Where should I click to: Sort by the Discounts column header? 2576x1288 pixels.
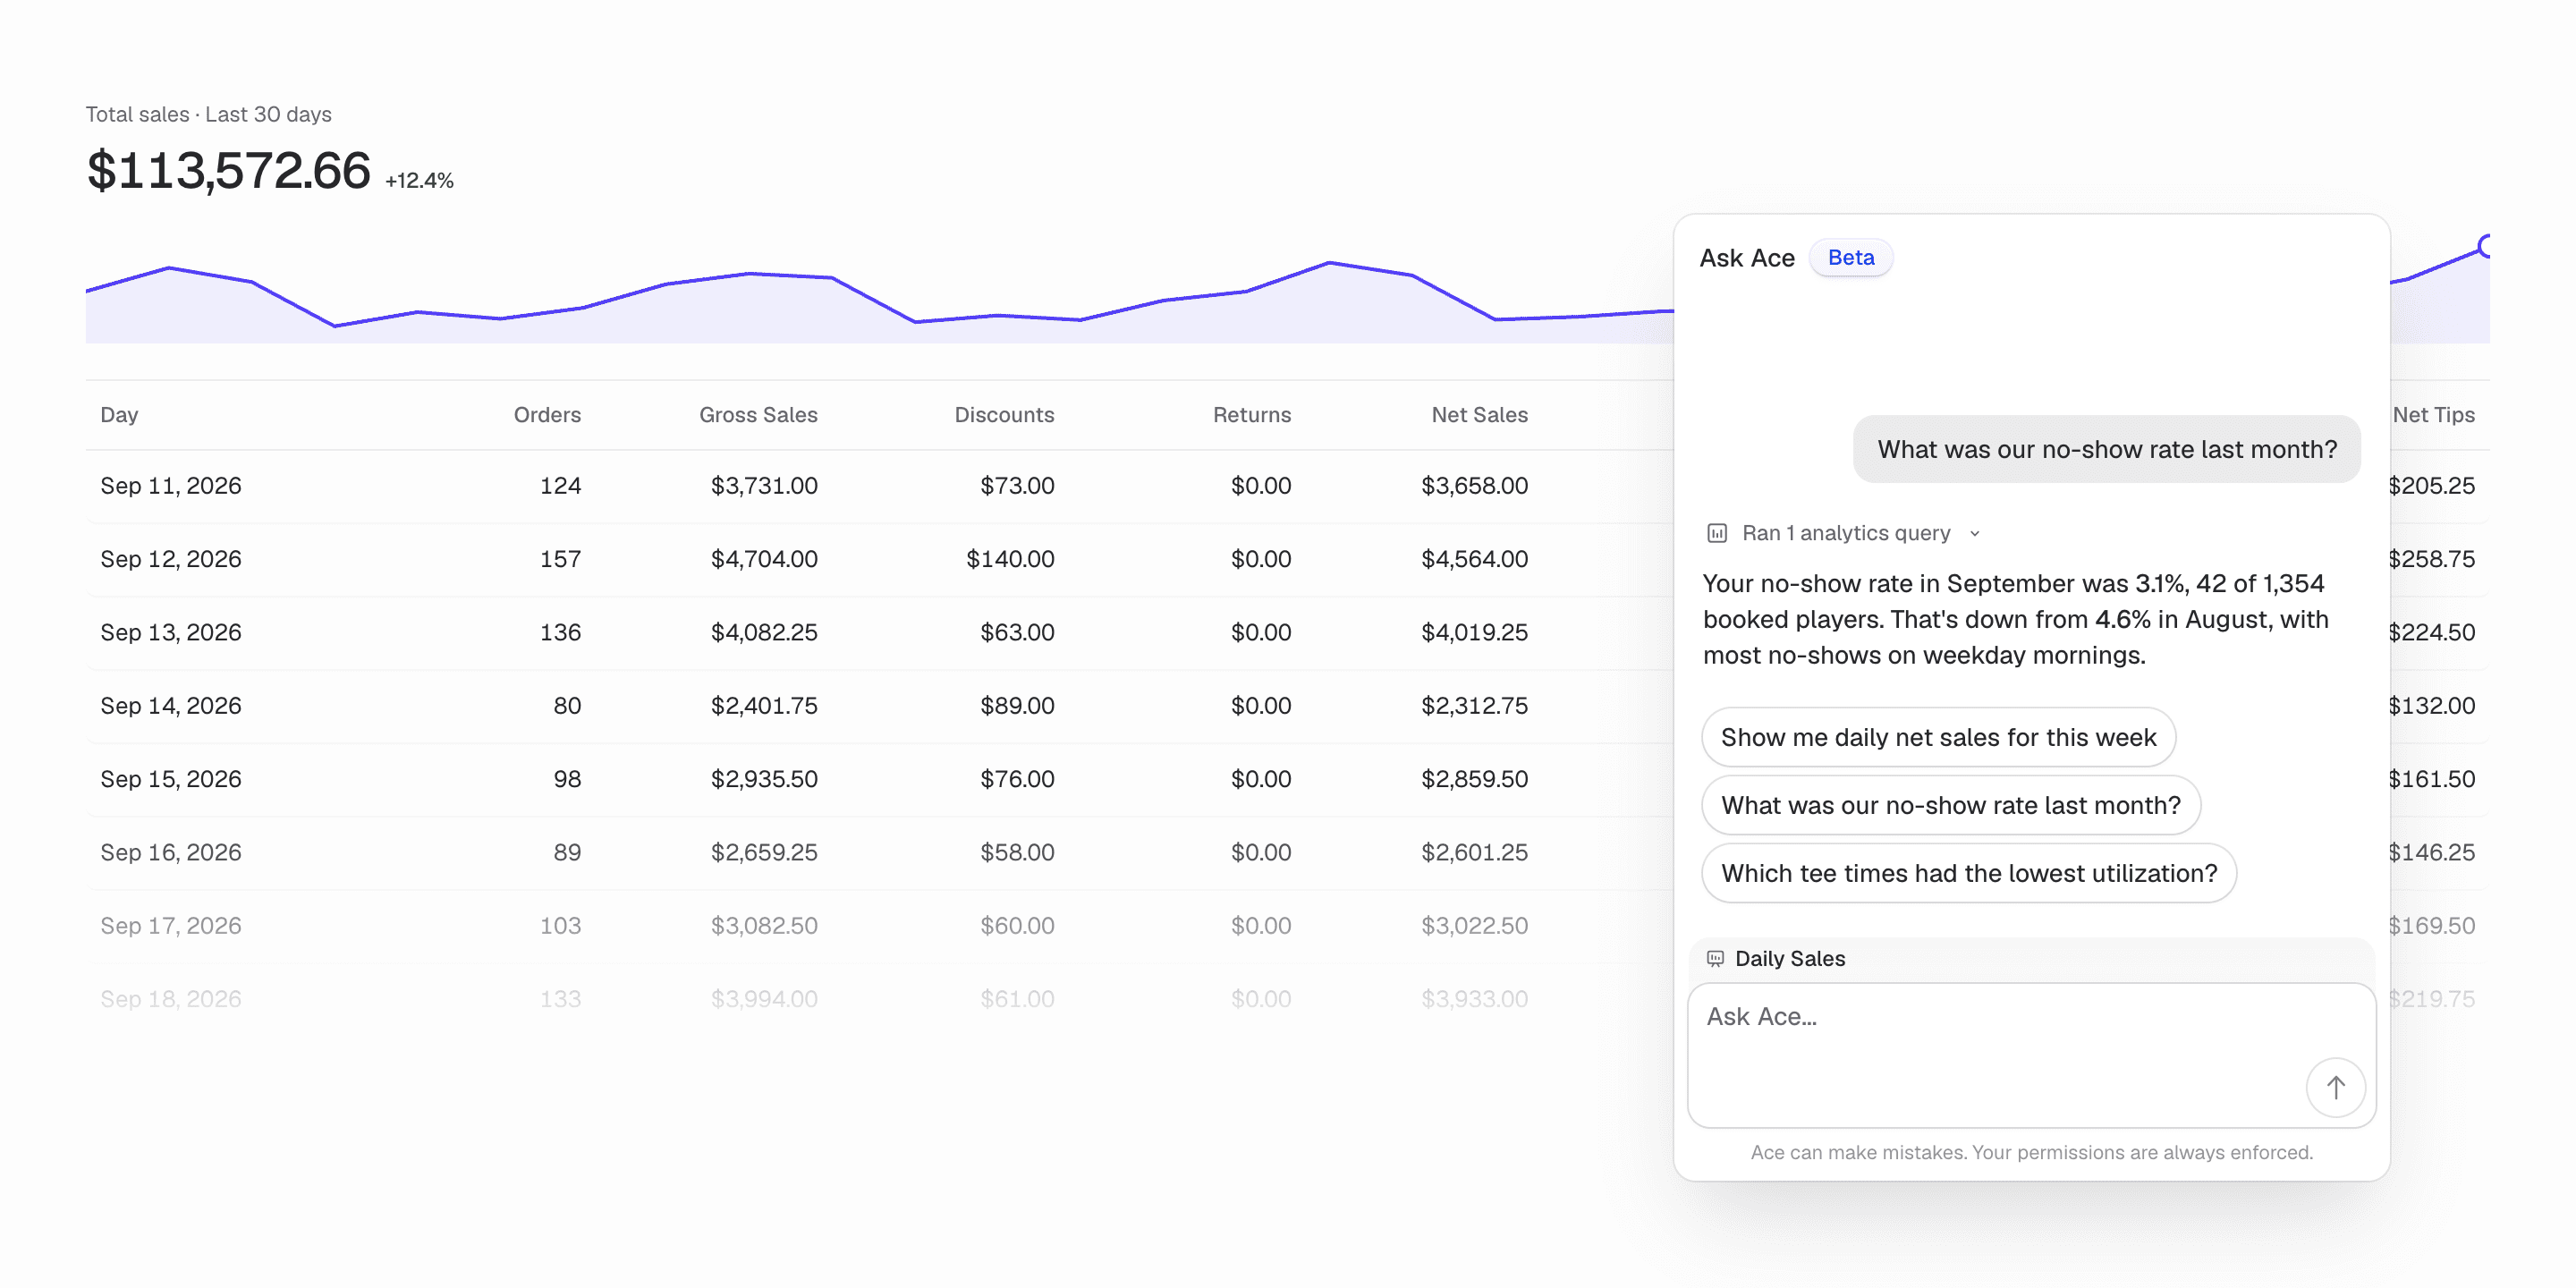click(x=1004, y=415)
